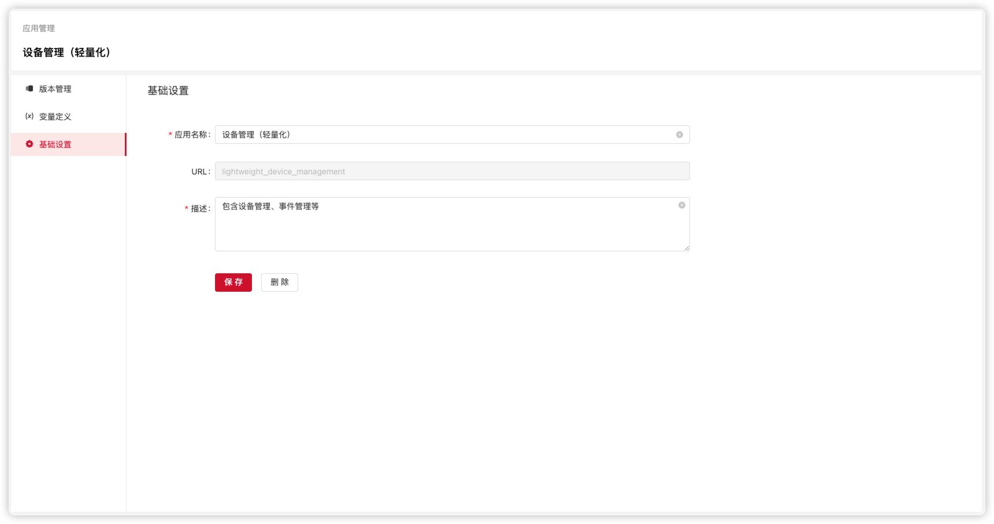This screenshot has width=994, height=524.
Task: Go to the 应用管理 breadcrumb
Action: click(x=39, y=28)
